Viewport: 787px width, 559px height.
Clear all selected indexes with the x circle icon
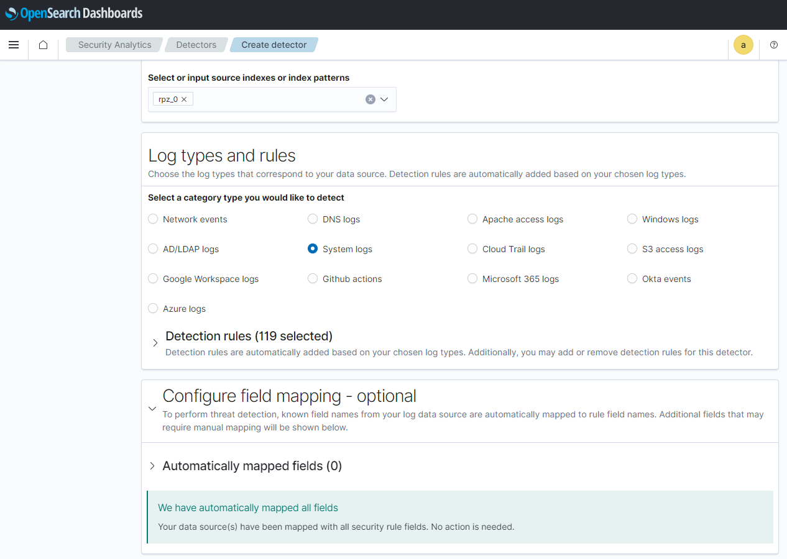coord(370,99)
